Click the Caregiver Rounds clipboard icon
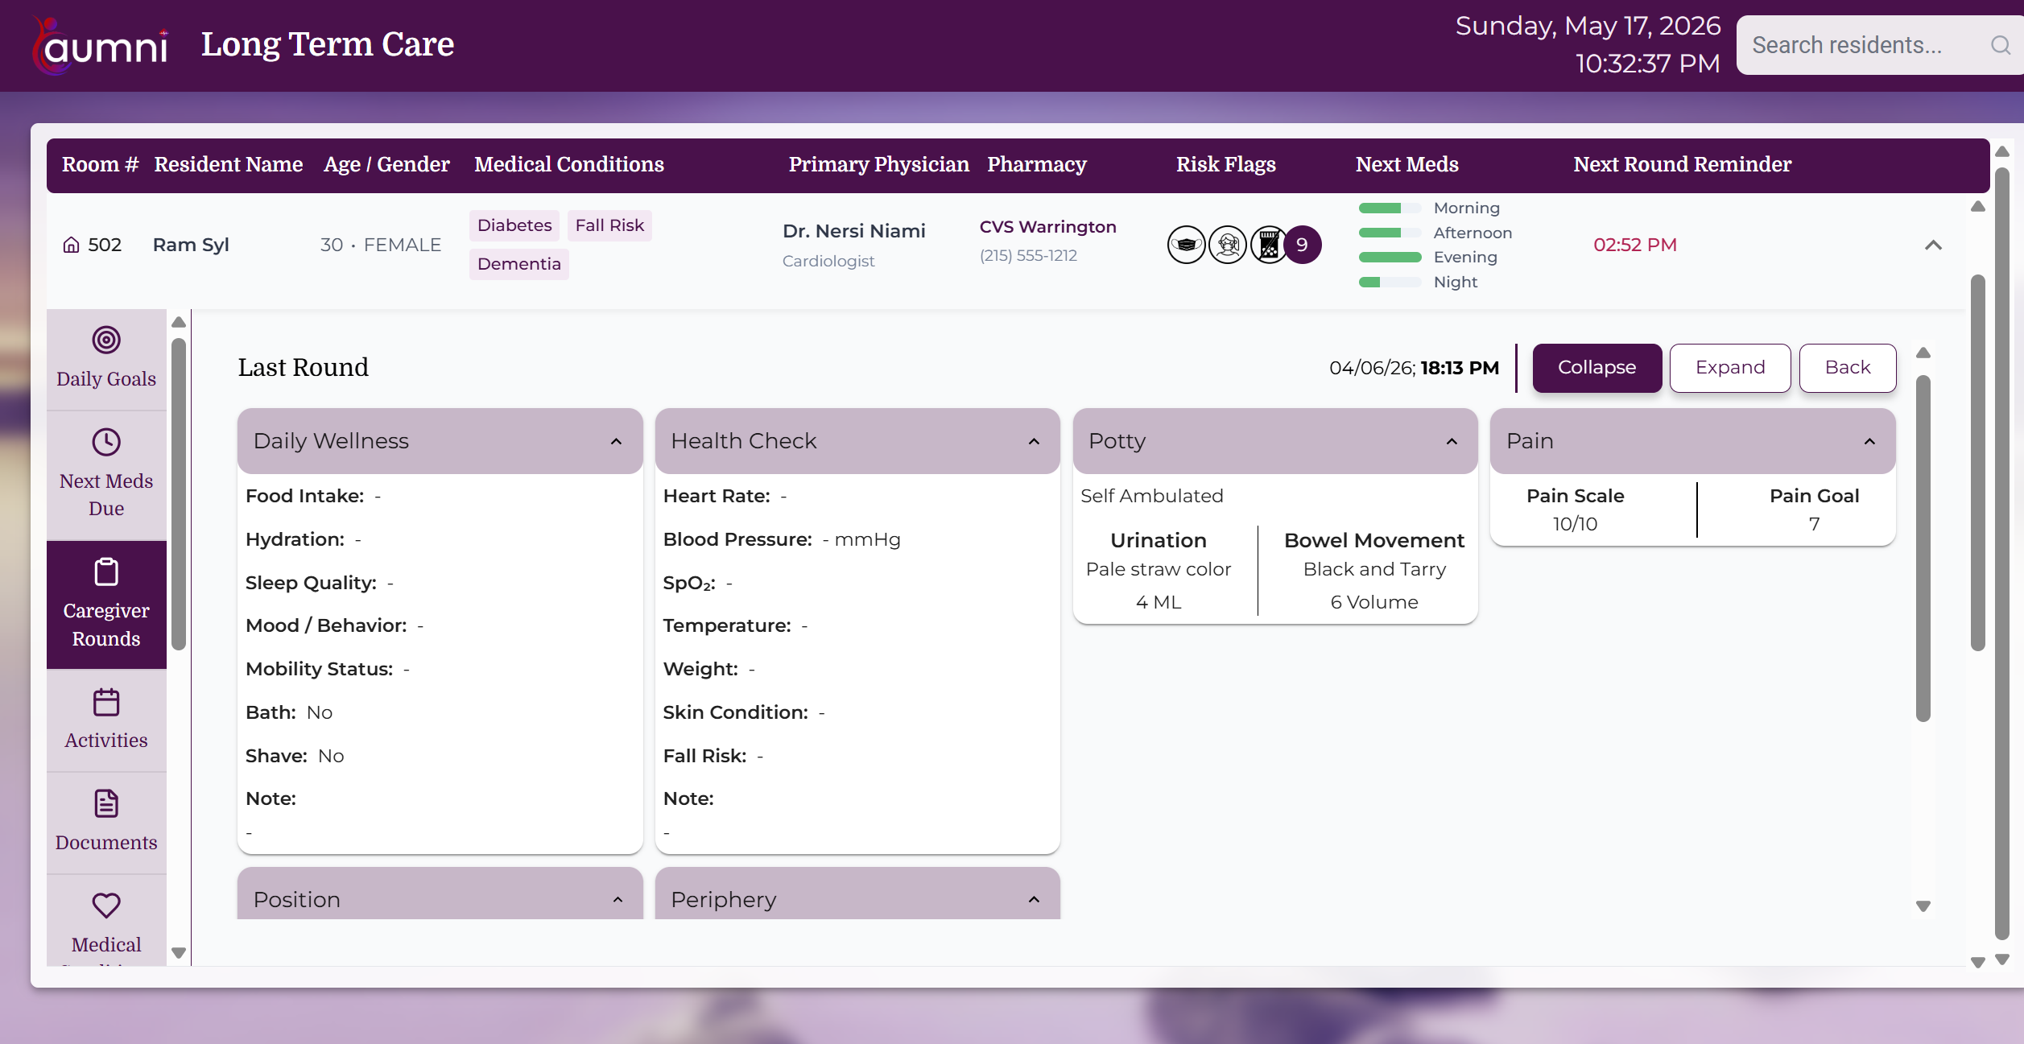The image size is (2024, 1044). pyautogui.click(x=106, y=572)
